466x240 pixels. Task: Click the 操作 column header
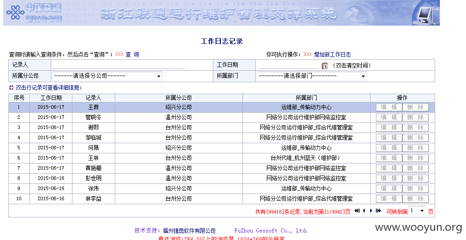[402, 98]
